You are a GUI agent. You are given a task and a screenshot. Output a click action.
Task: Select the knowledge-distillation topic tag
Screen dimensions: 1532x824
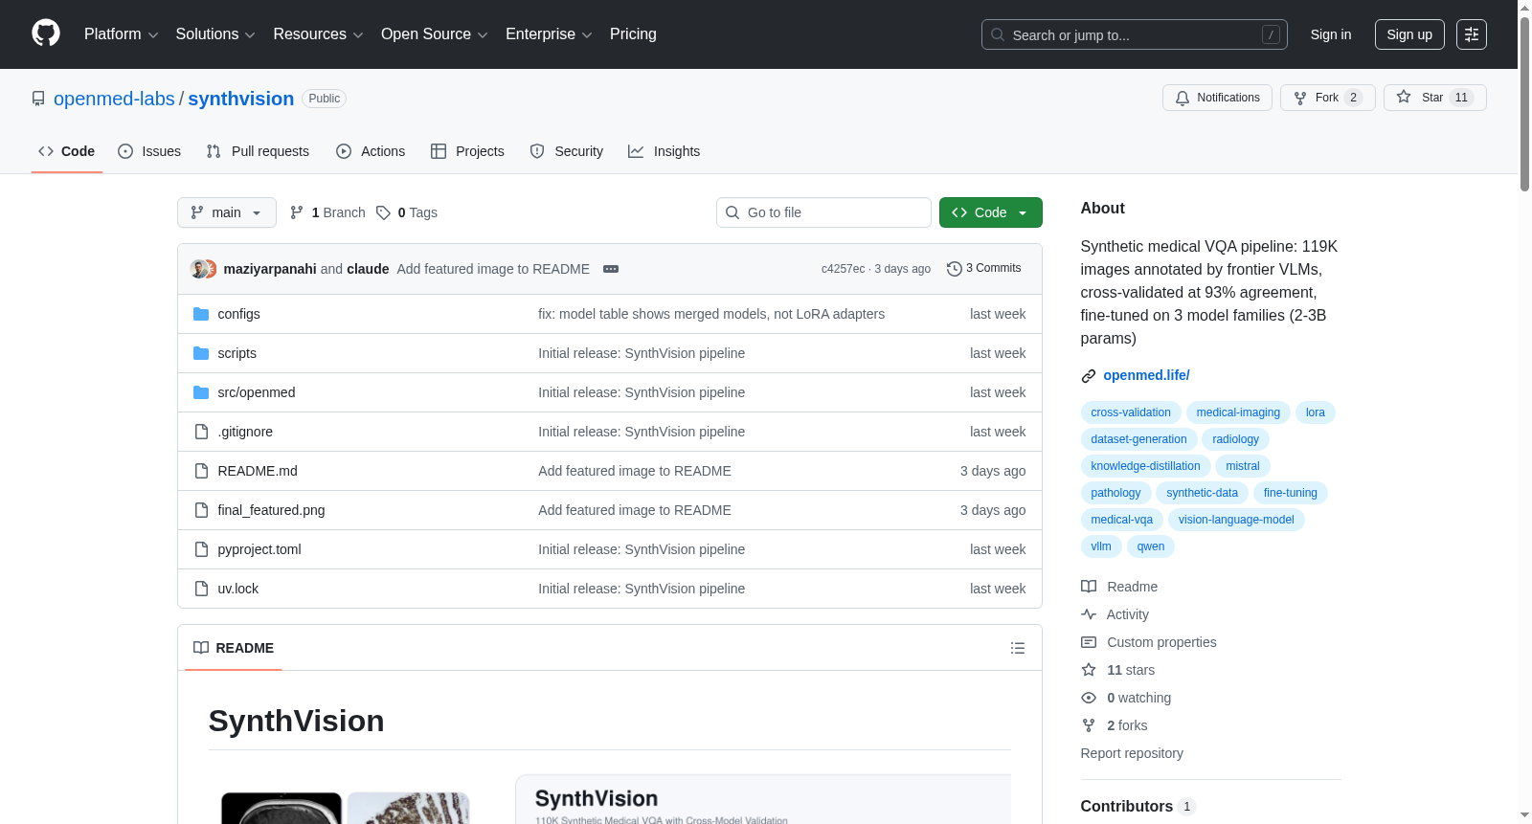pos(1145,466)
